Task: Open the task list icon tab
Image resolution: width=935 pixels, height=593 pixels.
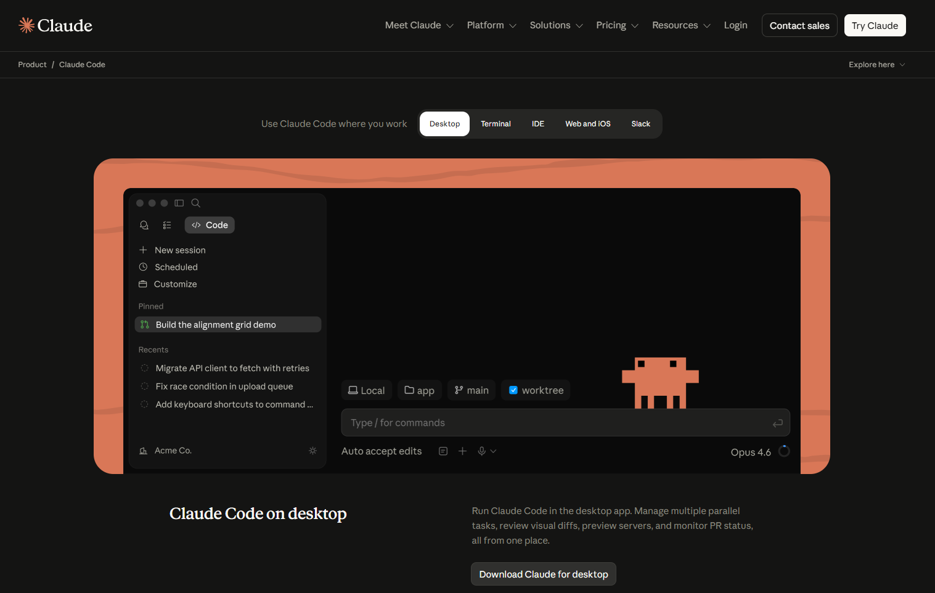Action: (x=167, y=225)
